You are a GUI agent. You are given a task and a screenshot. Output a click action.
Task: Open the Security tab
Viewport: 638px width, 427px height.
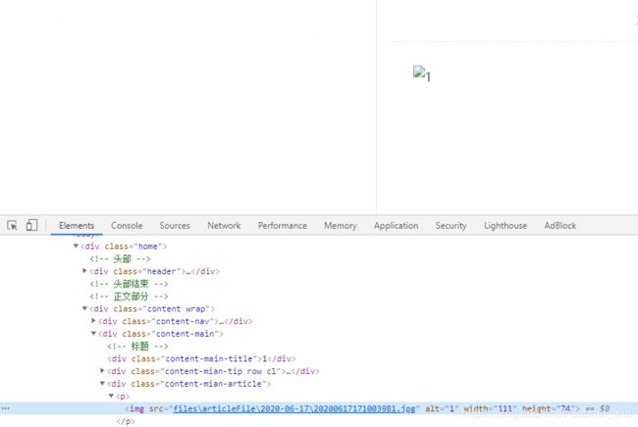tap(451, 226)
